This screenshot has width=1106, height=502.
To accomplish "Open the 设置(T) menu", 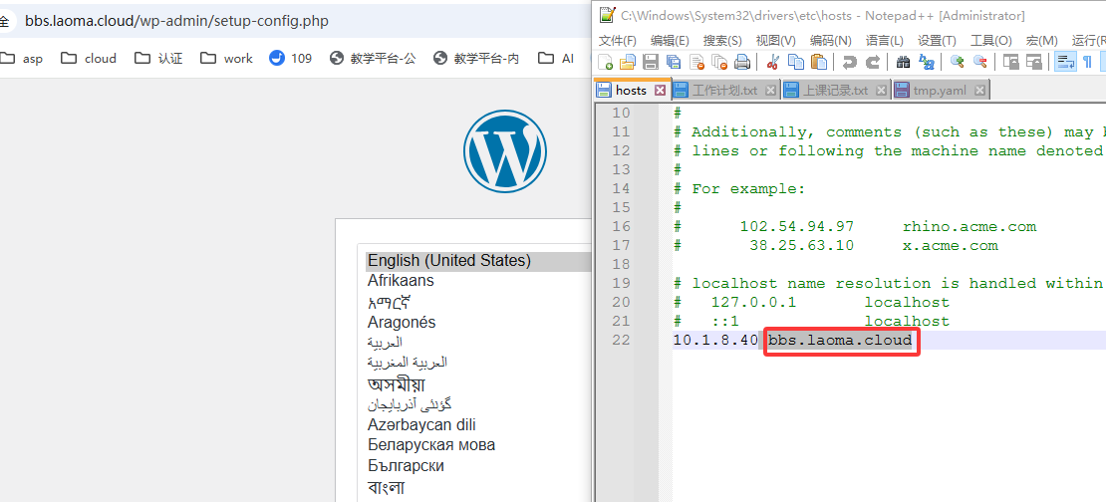I will 937,40.
